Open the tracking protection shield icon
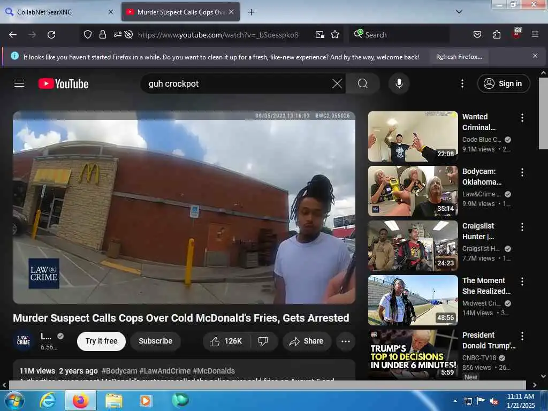The image size is (548, 411). pyautogui.click(x=88, y=35)
